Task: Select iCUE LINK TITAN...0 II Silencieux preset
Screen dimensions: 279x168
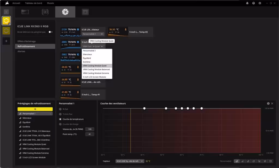Action: pyautogui.click(x=35, y=131)
